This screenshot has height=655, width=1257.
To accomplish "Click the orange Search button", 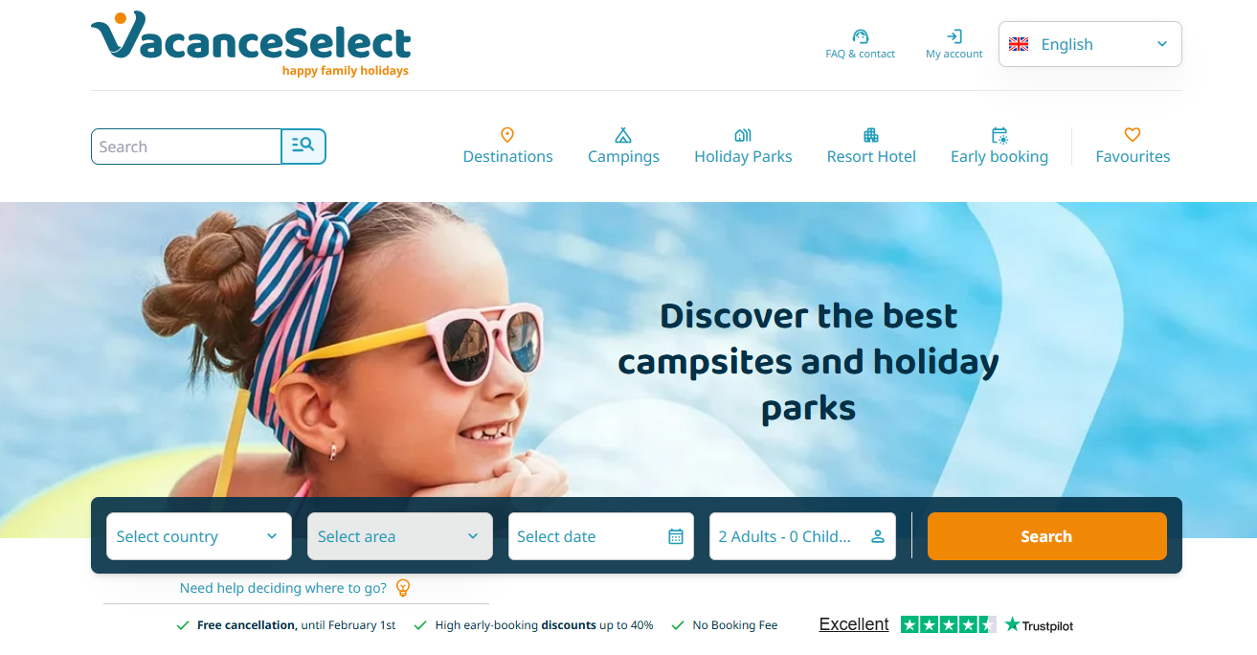I will [x=1047, y=536].
